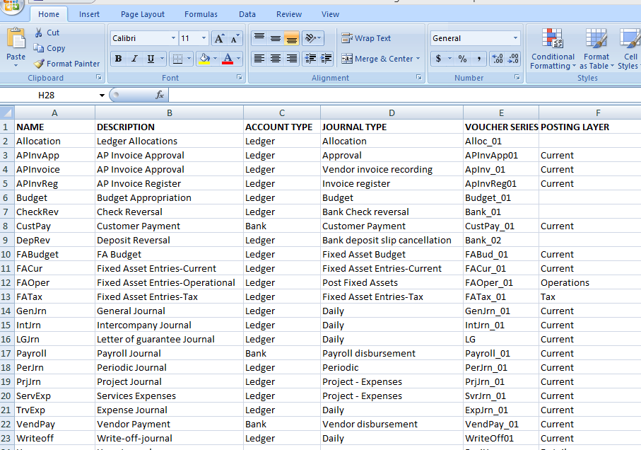Toggle italic formatting
641x450 pixels.
[x=133, y=58]
